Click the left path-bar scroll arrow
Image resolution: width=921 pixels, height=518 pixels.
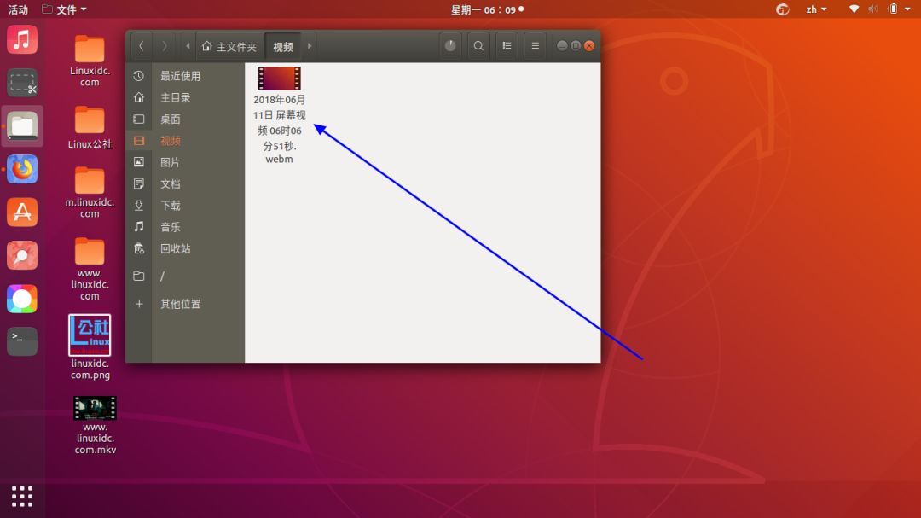pyautogui.click(x=188, y=46)
